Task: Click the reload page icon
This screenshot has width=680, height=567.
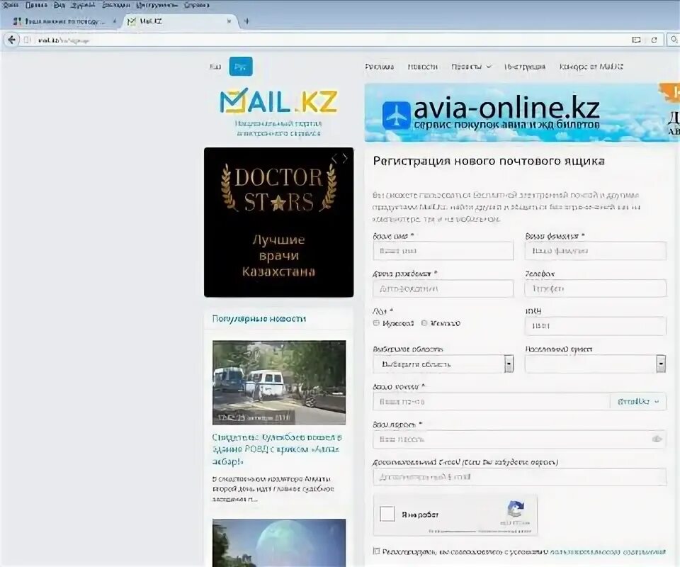Action: [x=654, y=40]
